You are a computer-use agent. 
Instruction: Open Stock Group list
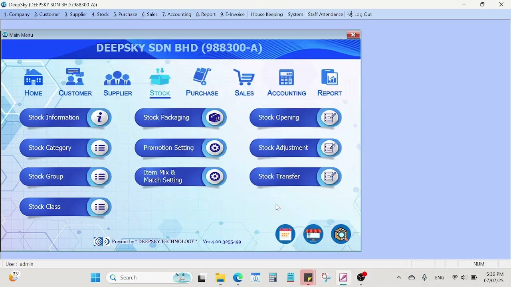click(65, 177)
